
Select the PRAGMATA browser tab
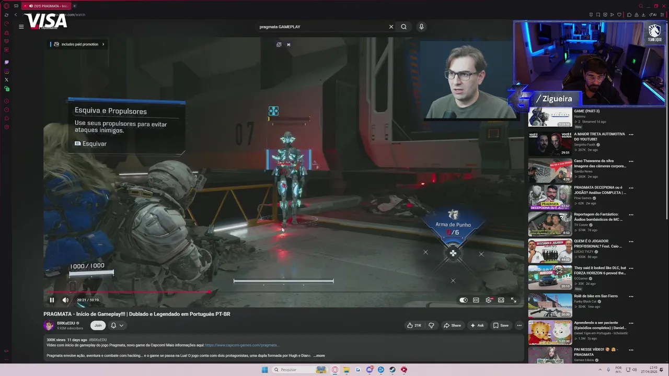(x=45, y=6)
